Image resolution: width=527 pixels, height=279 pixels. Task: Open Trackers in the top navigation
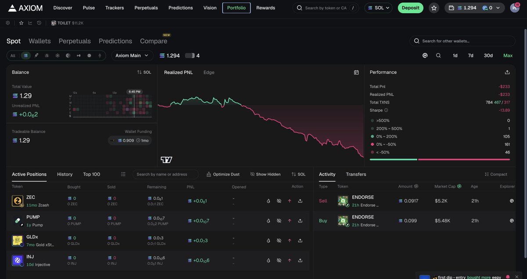pos(115,8)
